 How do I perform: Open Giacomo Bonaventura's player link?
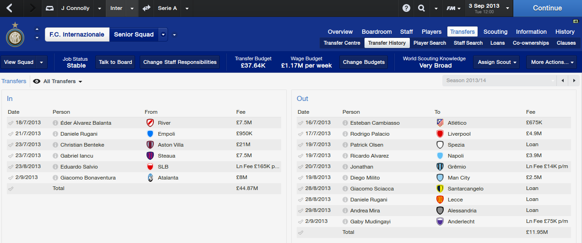click(x=88, y=178)
